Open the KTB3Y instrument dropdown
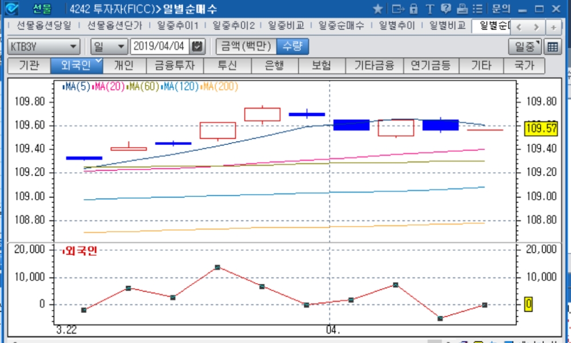571x343 pixels. click(44, 46)
